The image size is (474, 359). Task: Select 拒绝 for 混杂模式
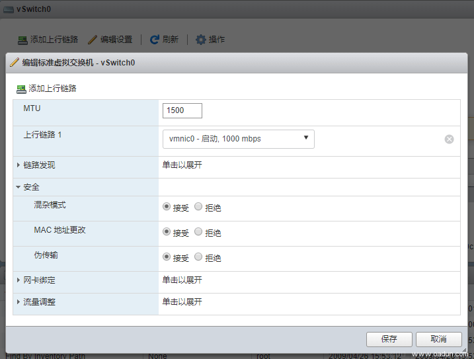(x=198, y=207)
